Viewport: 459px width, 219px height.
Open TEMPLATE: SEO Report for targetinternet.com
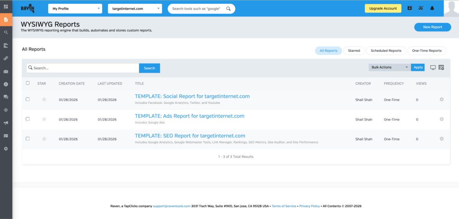pos(190,136)
